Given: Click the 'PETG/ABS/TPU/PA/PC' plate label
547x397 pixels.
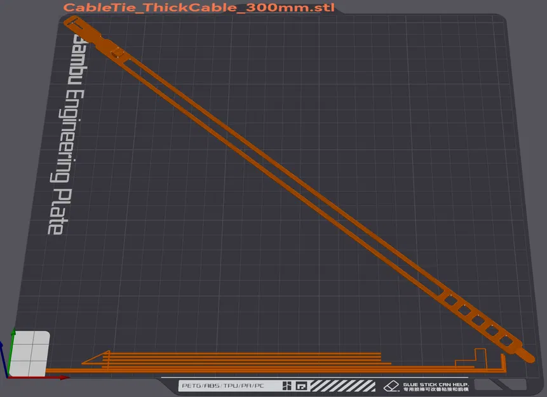Looking at the screenshot, I should click(x=223, y=386).
